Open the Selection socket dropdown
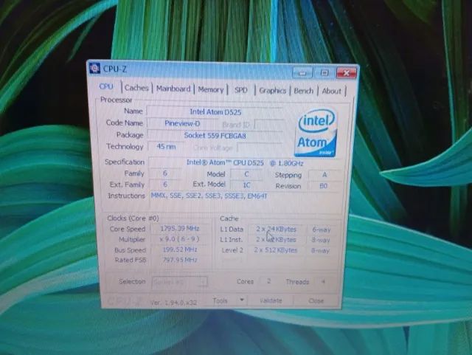This screenshot has height=355, width=472. coord(180,283)
